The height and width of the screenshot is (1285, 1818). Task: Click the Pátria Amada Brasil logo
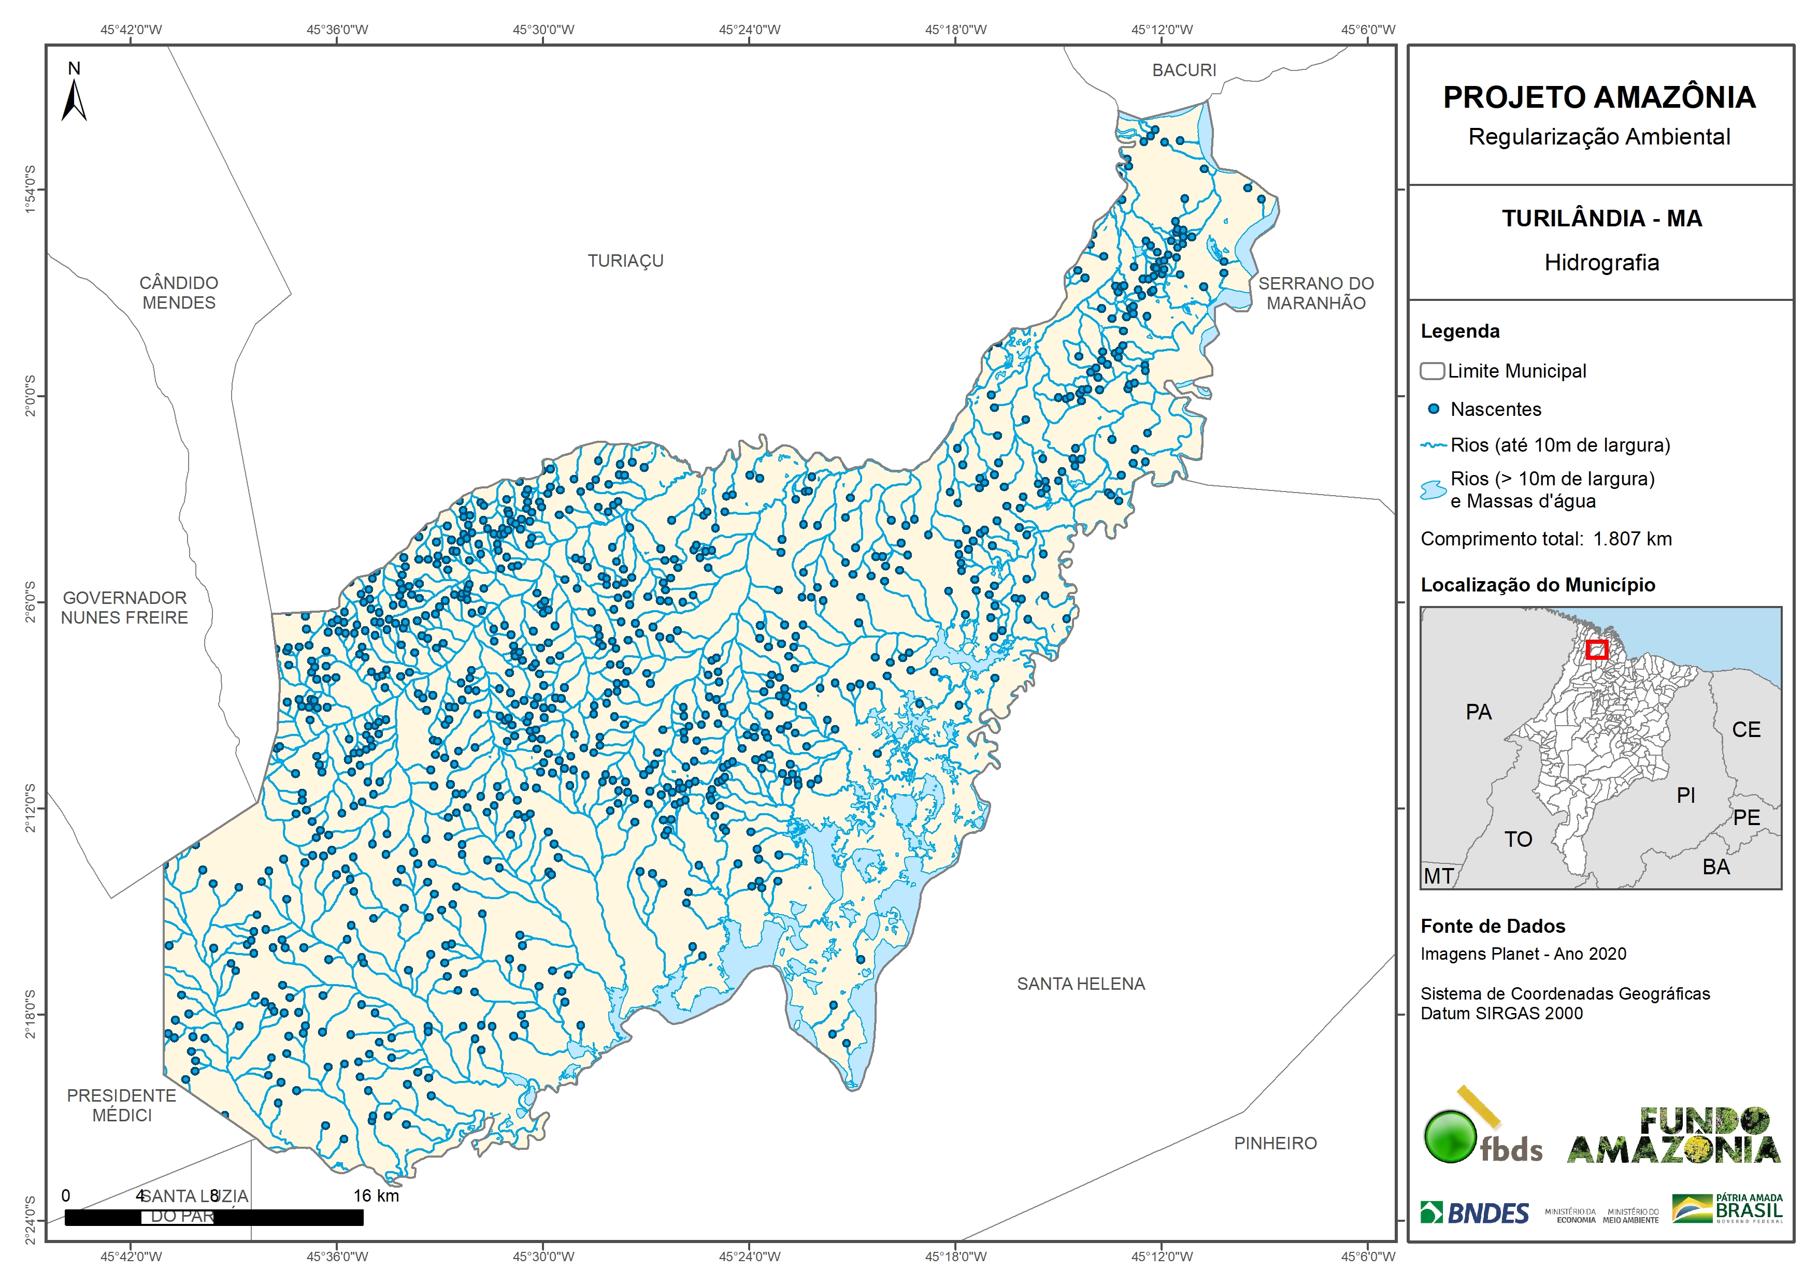(1728, 1209)
